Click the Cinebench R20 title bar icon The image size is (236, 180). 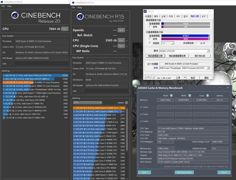tap(2, 2)
